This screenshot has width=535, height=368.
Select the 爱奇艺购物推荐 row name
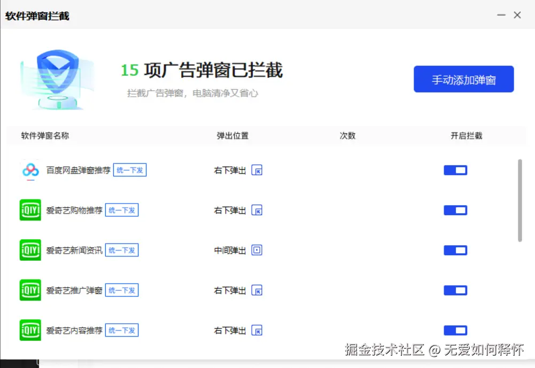74,210
